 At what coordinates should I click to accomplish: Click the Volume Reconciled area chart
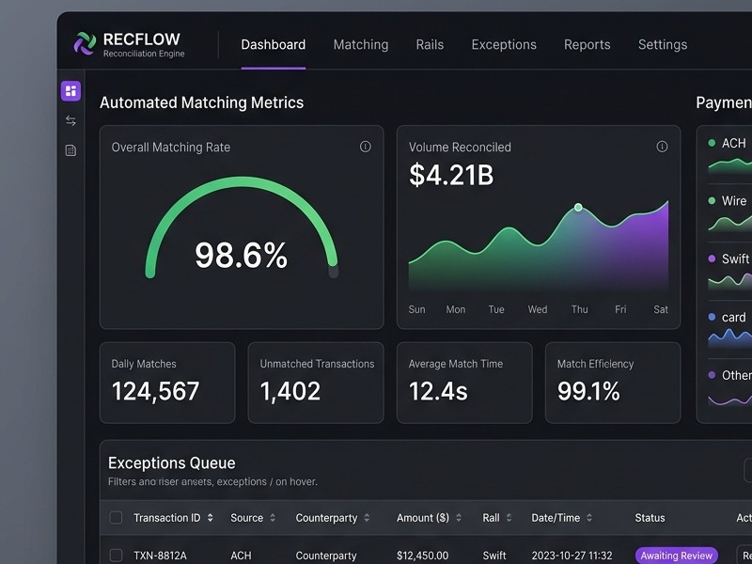click(x=538, y=245)
